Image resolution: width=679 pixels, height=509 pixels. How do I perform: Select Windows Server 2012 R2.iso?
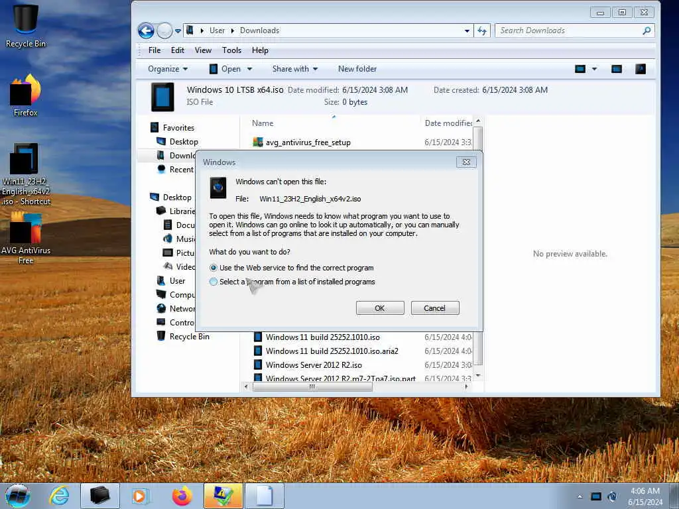click(308, 365)
